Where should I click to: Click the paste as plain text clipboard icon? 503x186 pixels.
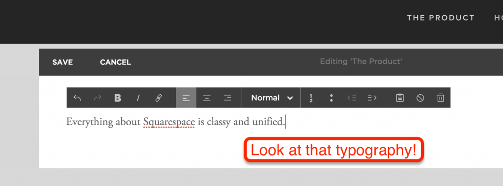click(400, 98)
